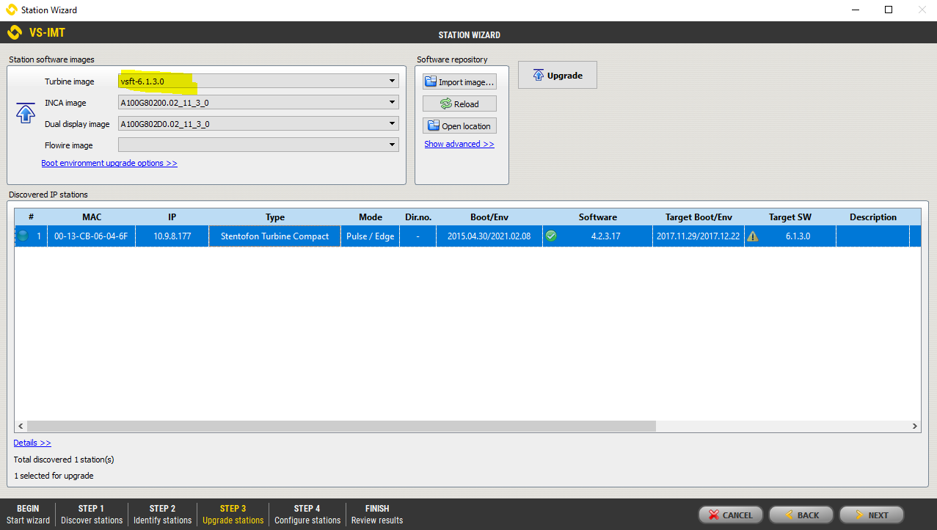Open the Turbine image dropdown

(x=258, y=81)
